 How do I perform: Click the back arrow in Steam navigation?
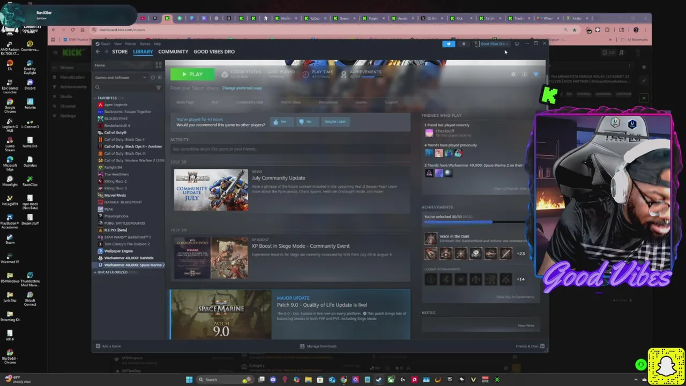(x=98, y=51)
